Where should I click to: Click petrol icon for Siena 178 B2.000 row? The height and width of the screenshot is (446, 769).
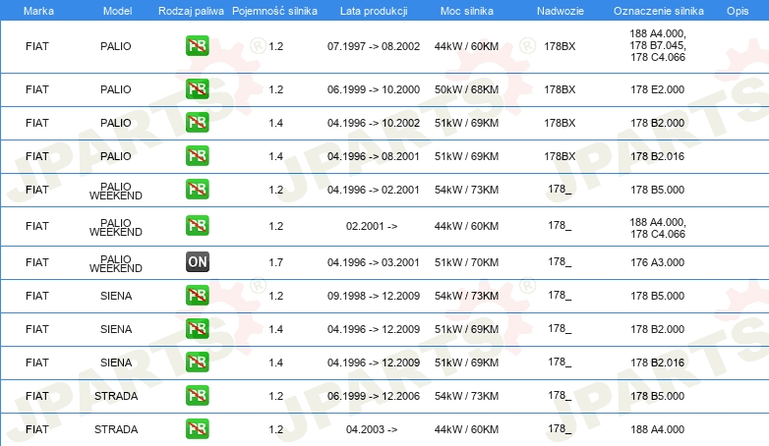tap(197, 328)
